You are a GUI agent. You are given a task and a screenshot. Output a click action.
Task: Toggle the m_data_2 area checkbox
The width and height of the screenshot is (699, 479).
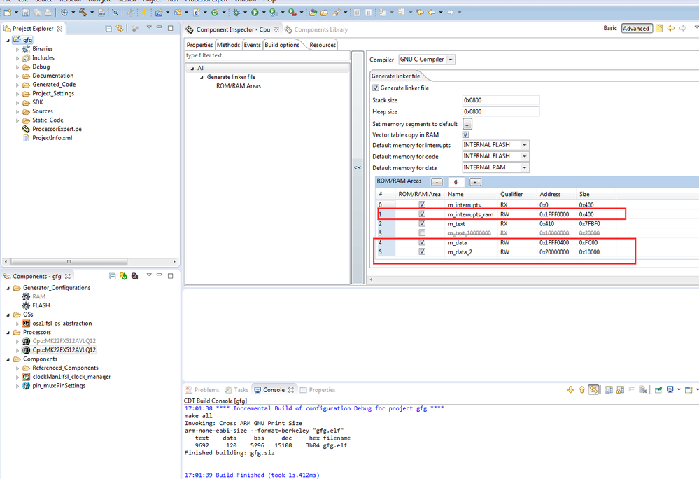click(x=422, y=251)
